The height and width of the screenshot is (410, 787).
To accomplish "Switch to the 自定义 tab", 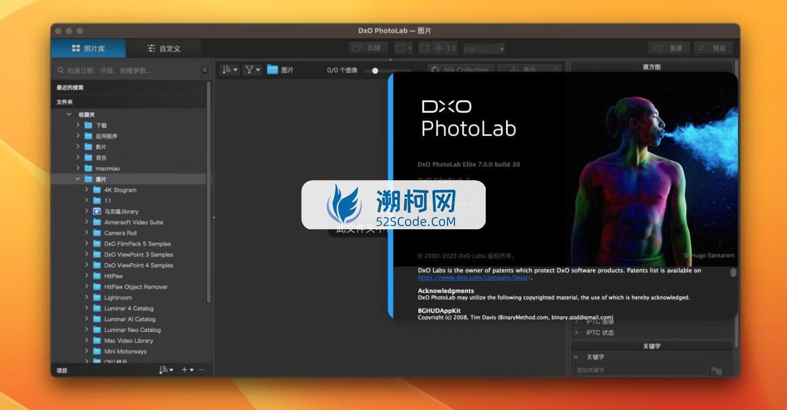I will click(x=163, y=48).
